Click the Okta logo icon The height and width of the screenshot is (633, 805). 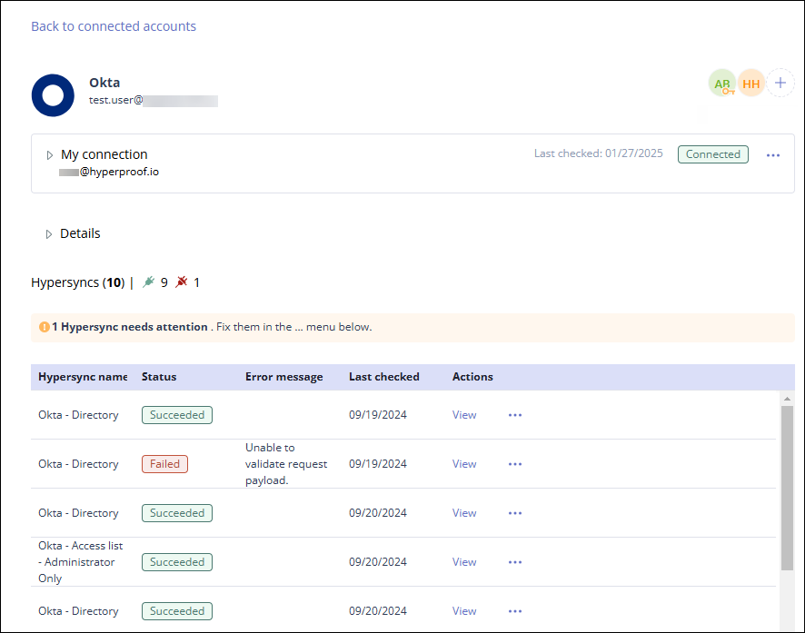coord(53,95)
